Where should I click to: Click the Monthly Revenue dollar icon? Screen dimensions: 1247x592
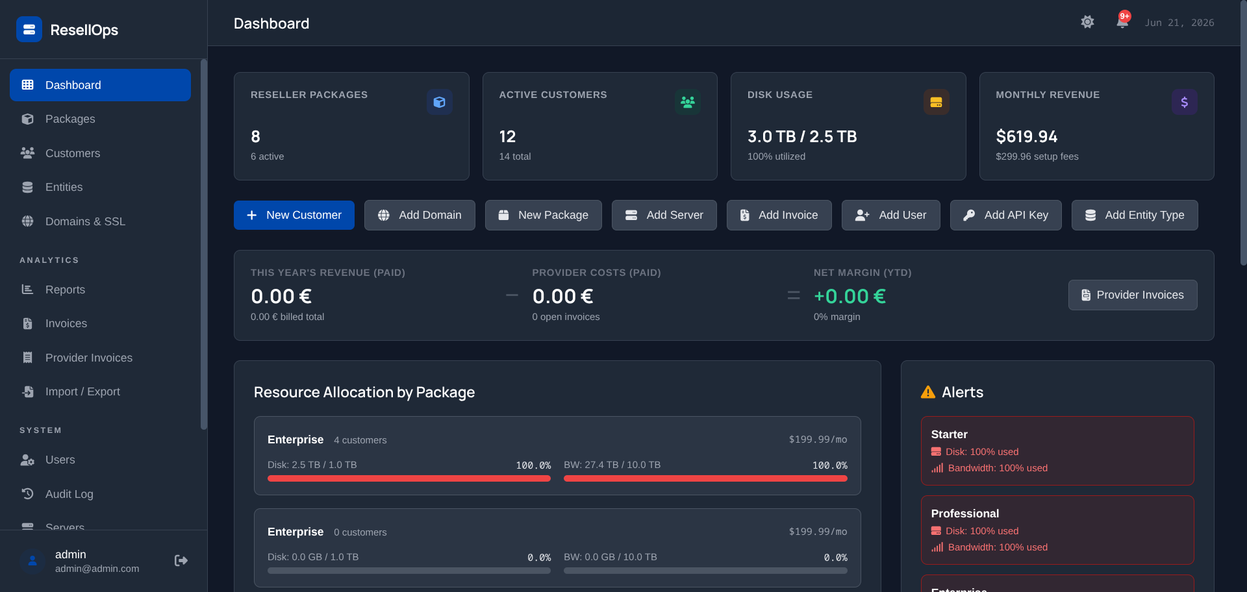click(1185, 102)
